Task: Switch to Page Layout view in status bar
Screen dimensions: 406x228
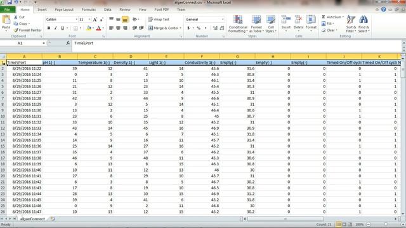Action: click(x=344, y=224)
